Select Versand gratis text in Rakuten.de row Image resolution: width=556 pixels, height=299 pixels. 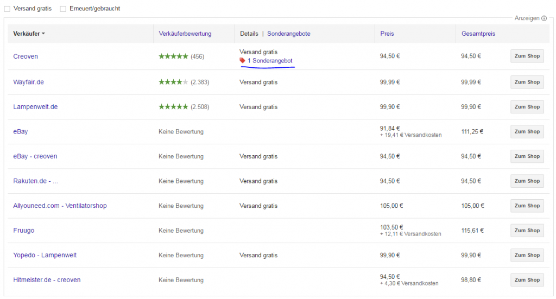pyautogui.click(x=258, y=181)
